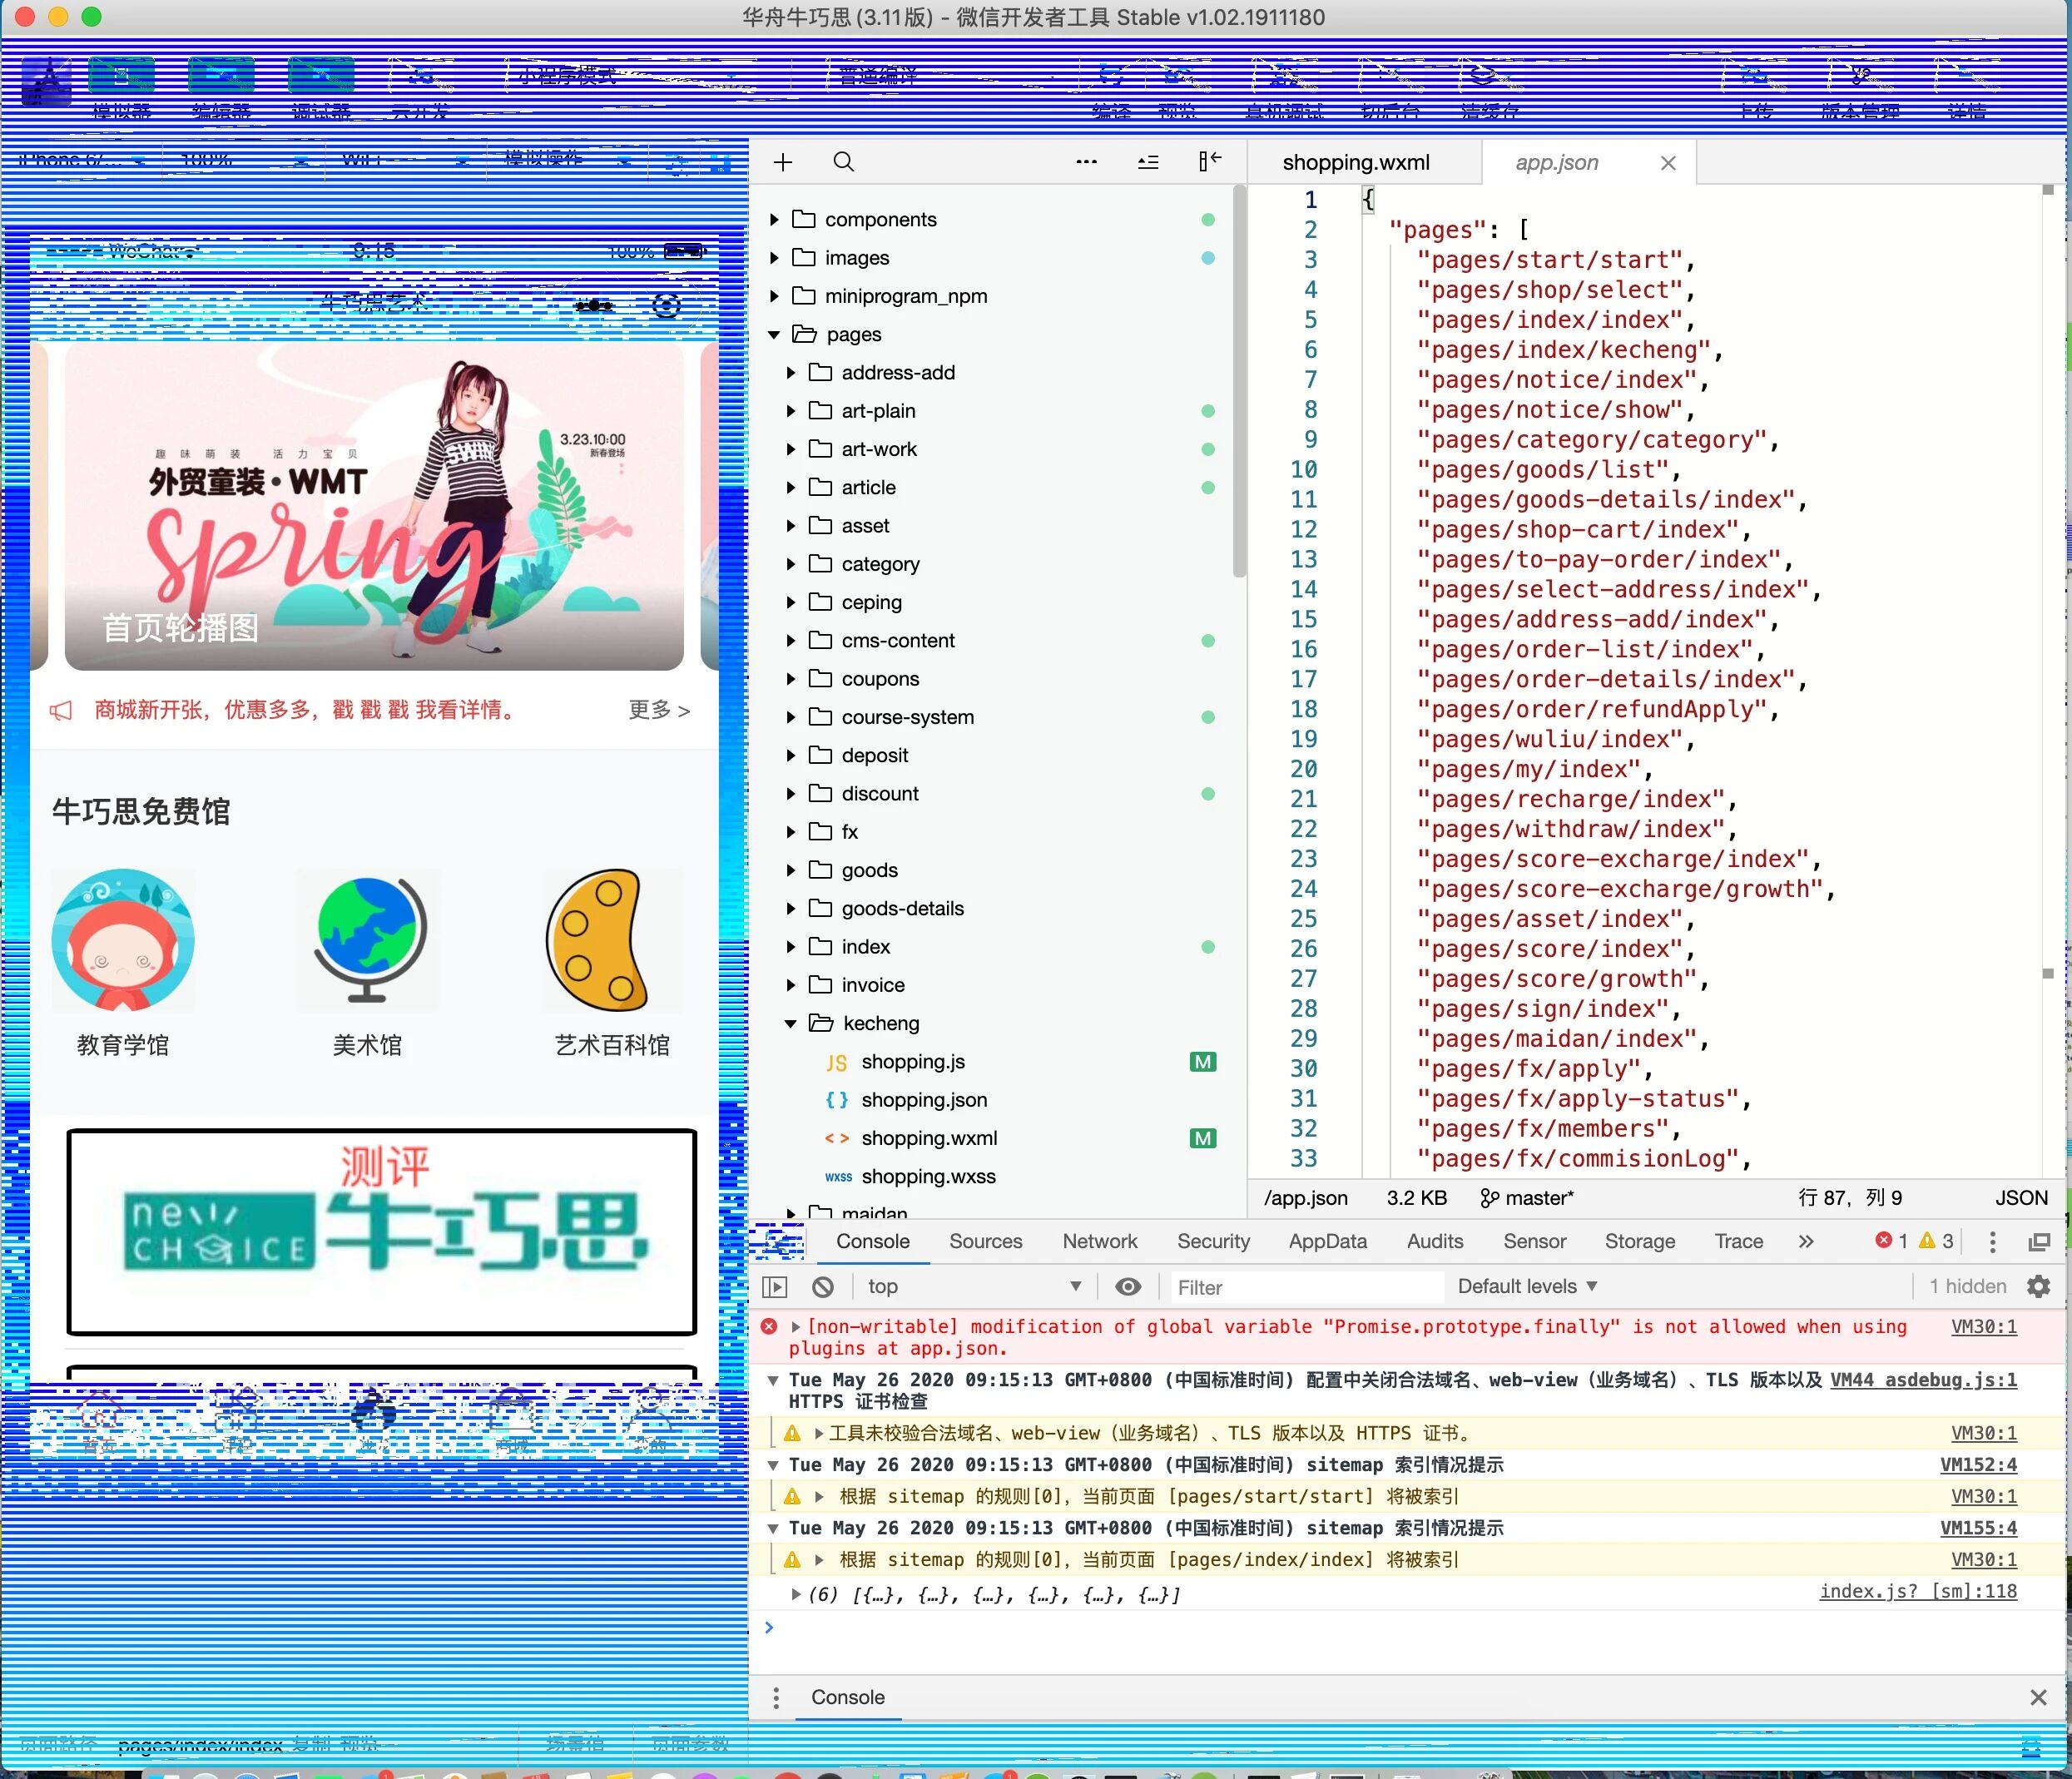Open file search with the magnifier icon
The image size is (2072, 1779).
(844, 162)
